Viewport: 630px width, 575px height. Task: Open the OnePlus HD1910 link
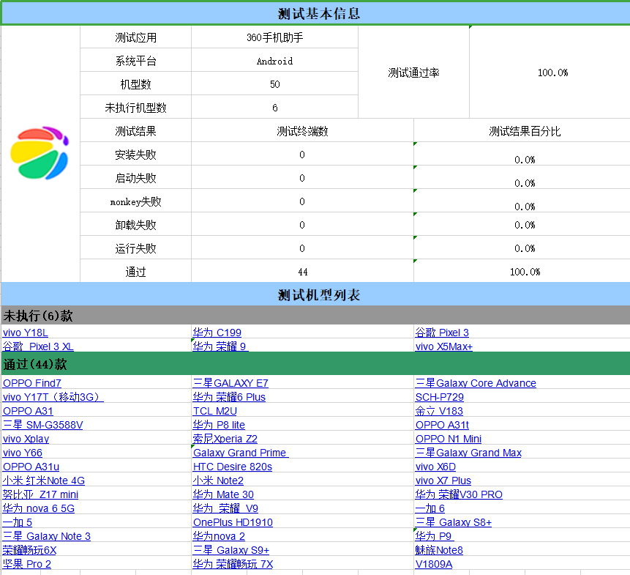[233, 523]
